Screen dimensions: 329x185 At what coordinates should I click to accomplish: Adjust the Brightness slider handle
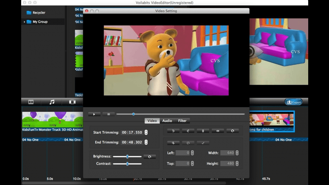click(x=127, y=157)
